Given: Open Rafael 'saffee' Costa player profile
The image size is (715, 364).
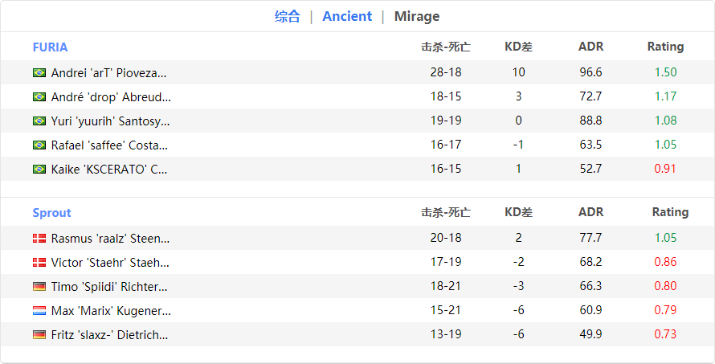Looking at the screenshot, I should [109, 145].
